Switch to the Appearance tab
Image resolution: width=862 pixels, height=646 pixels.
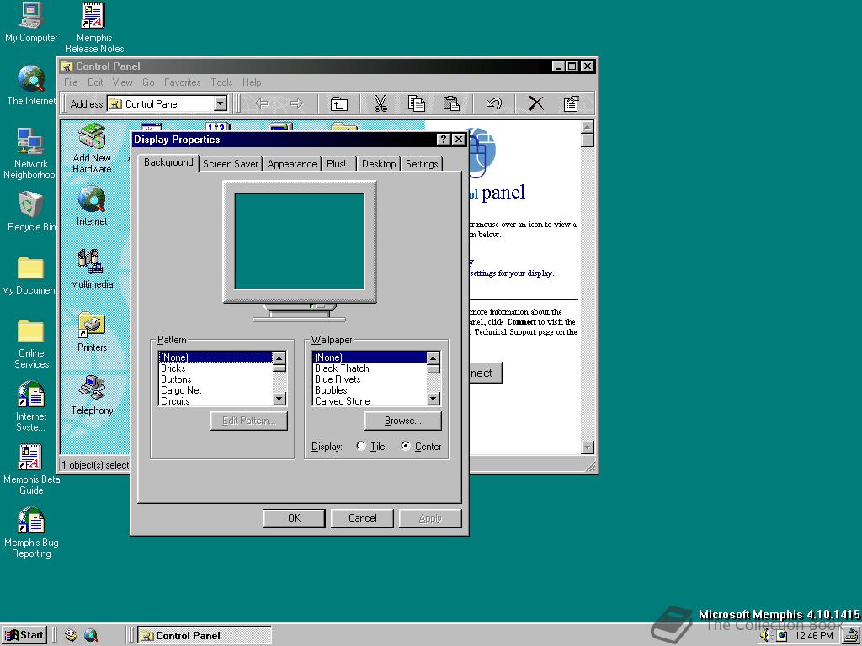[x=292, y=164]
